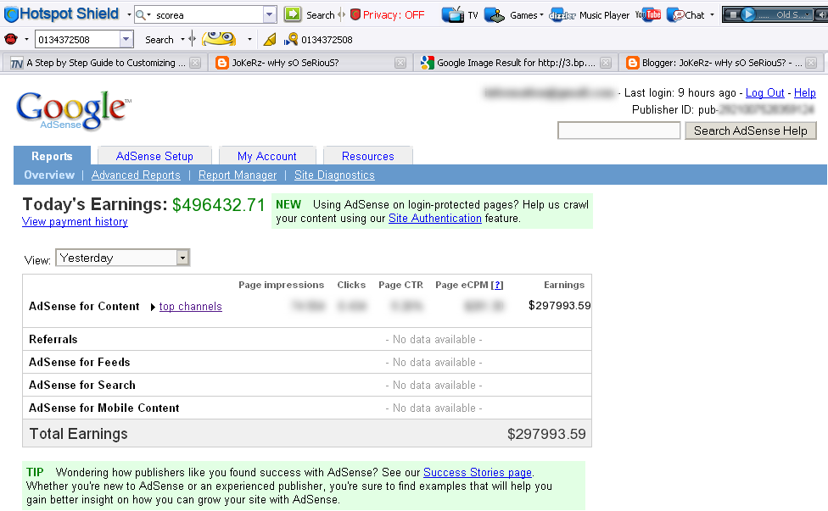Image resolution: width=828 pixels, height=511 pixels.
Task: Open the My Account tab
Action: 267,156
